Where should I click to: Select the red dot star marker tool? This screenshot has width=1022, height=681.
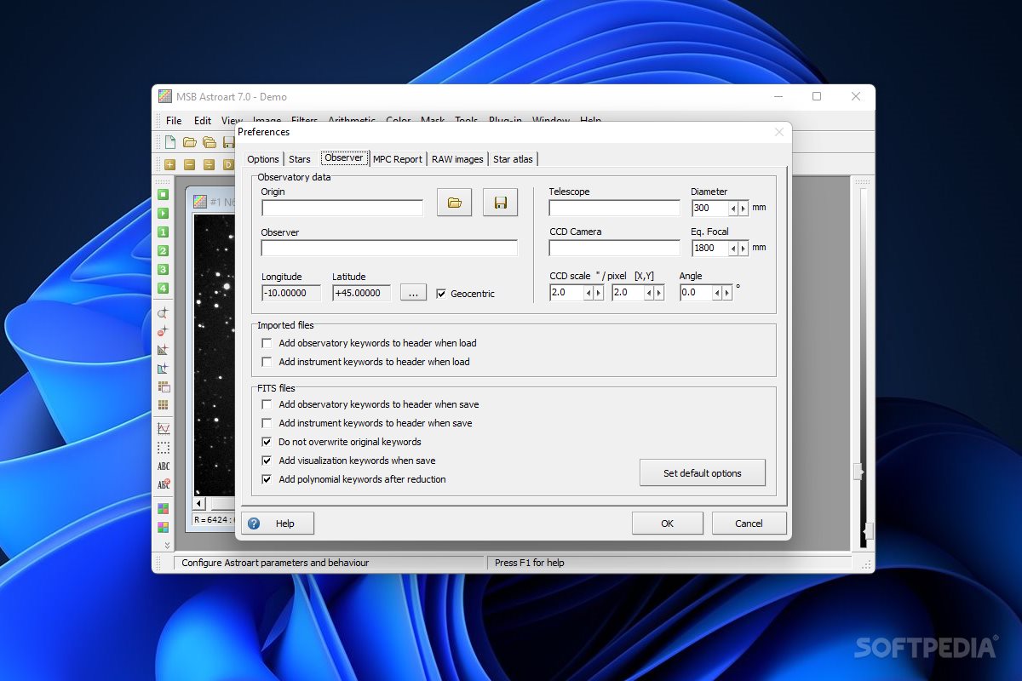pyautogui.click(x=163, y=331)
